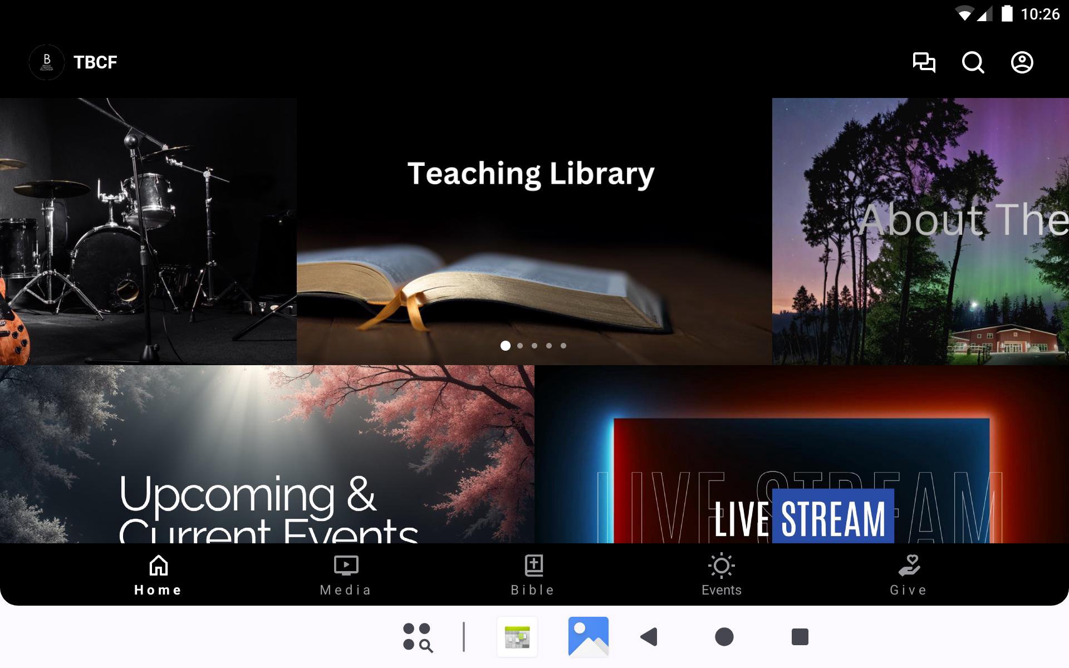Open the user profile icon

pos(1022,62)
